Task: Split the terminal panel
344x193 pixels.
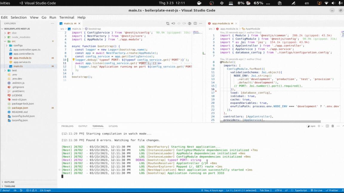Action: point(327,126)
